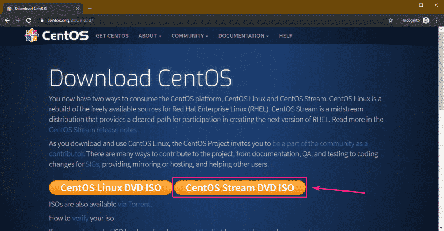
Task: Open the GET CENTOS menu item
Action: point(112,36)
